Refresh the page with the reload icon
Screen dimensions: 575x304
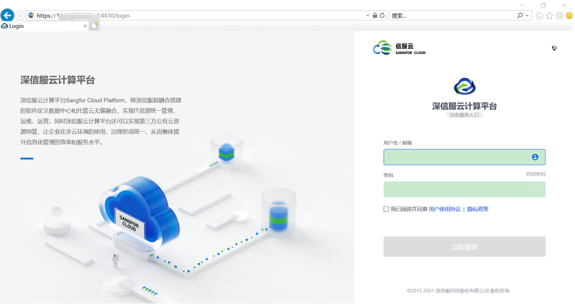tap(382, 15)
